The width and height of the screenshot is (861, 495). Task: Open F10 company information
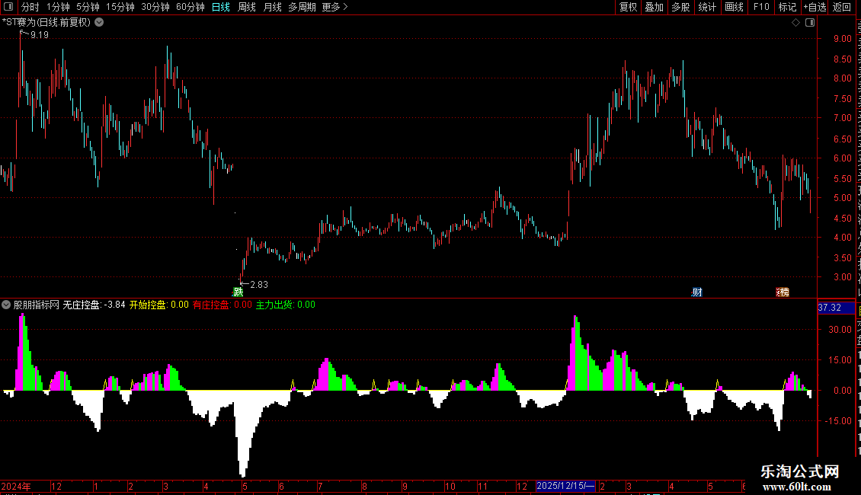(761, 7)
